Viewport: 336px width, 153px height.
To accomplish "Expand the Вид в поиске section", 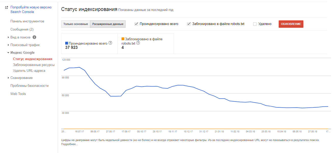I will [8, 37].
